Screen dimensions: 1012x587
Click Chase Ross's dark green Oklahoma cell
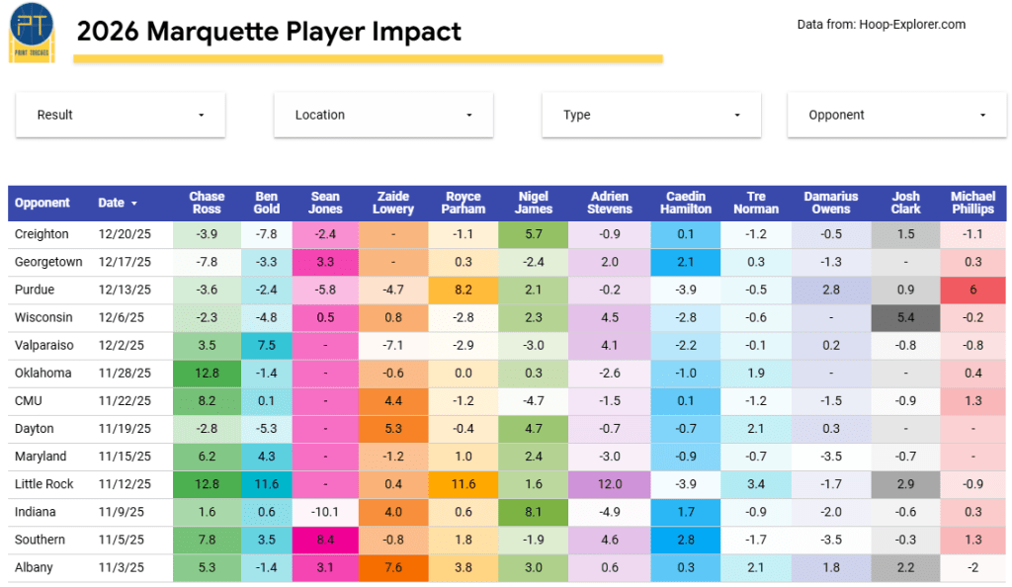point(207,374)
